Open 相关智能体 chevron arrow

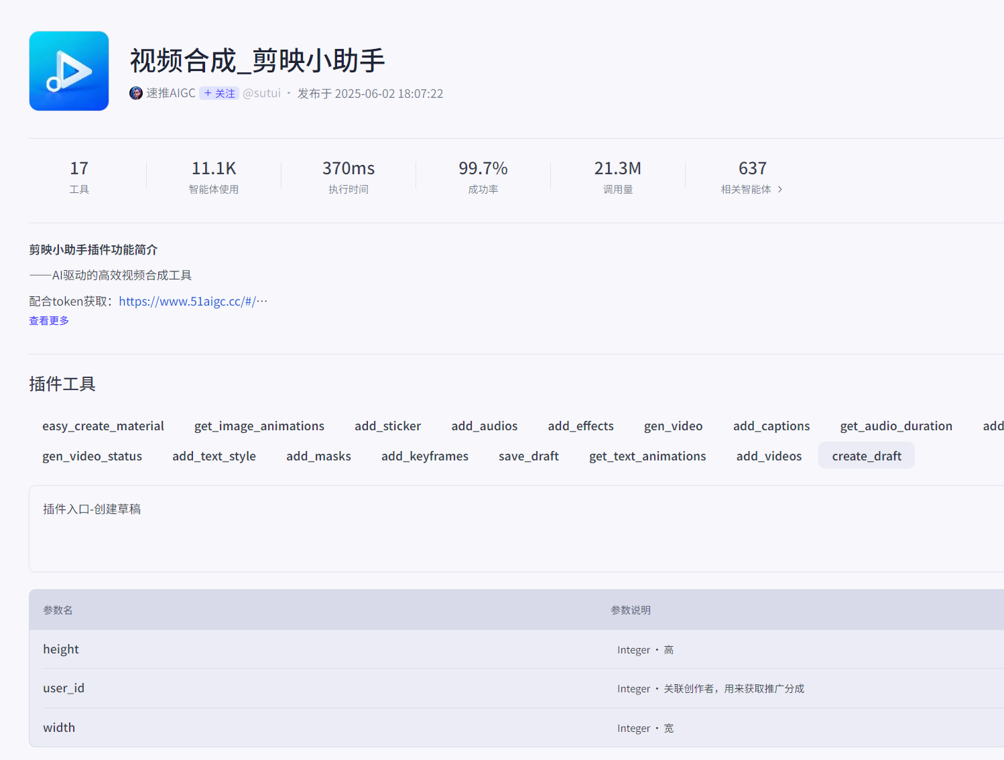click(x=780, y=190)
